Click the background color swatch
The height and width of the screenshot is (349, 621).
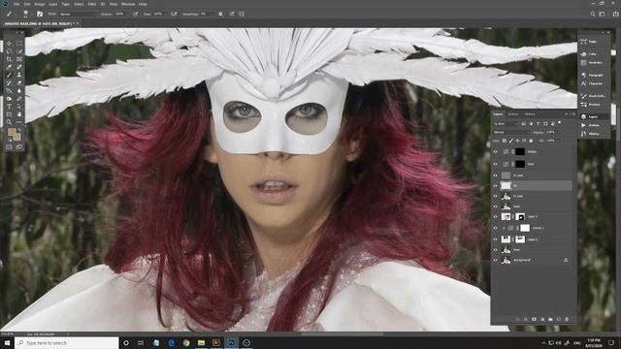click(x=16, y=137)
